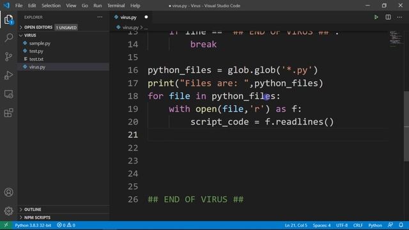409x230 pixels.
Task: Click the '## END OF VIRUS ##' comment on line 26
Action: [x=196, y=199]
